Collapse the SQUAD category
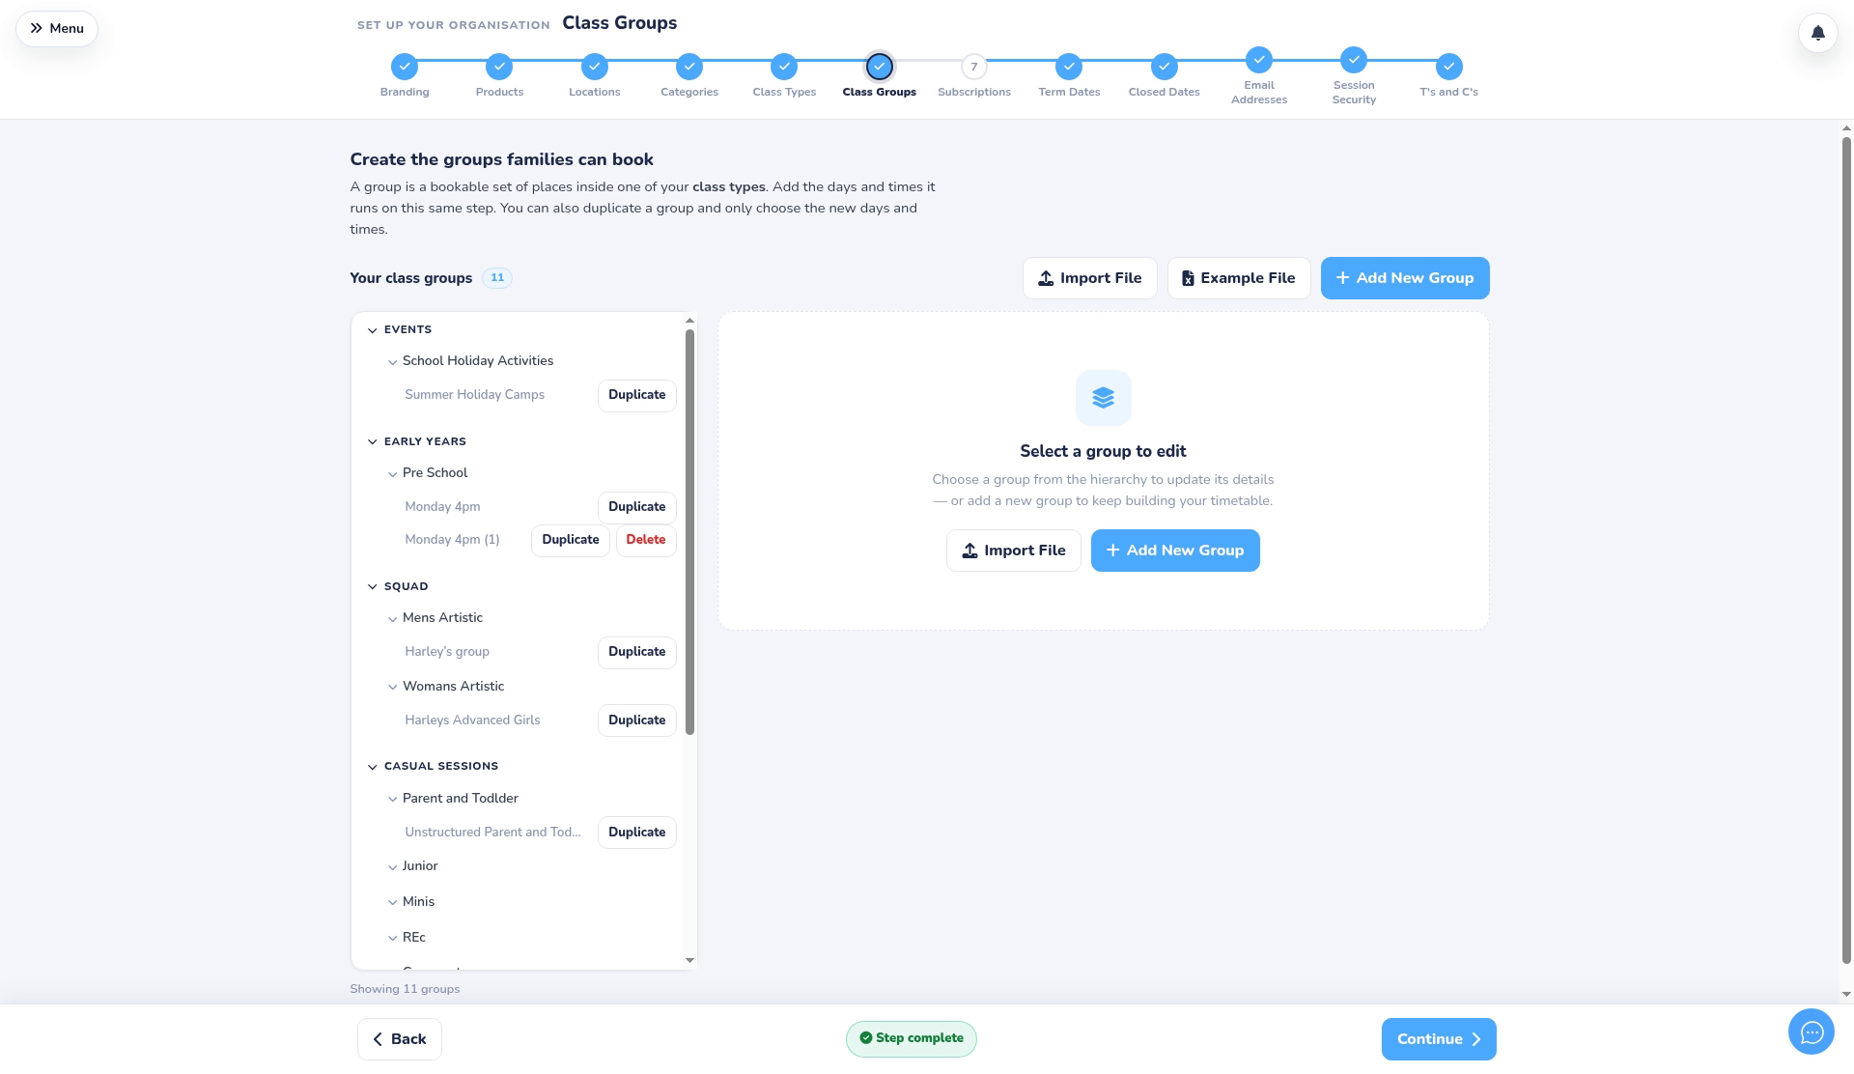The image size is (1854, 1074). (372, 587)
